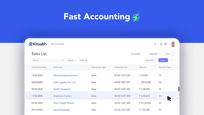
Task: Select the date 11/05/2025 cell
Action: pyautogui.click(x=37, y=96)
